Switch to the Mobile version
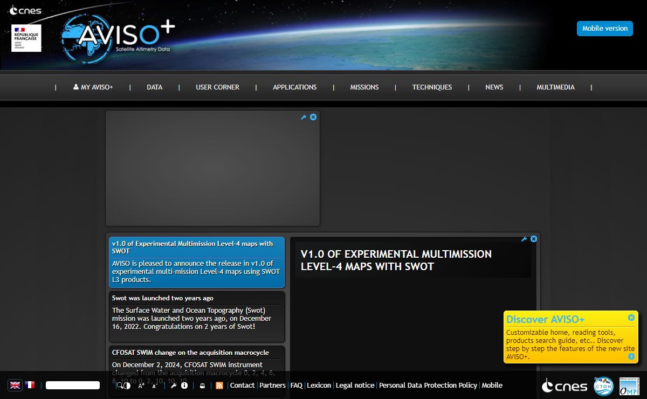This screenshot has width=647, height=399. (x=605, y=29)
